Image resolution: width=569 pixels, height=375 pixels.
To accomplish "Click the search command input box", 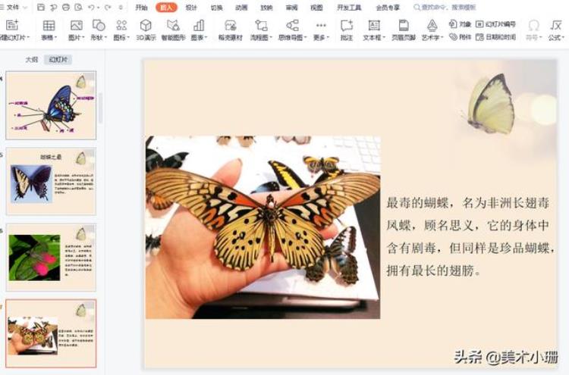I will (x=451, y=7).
